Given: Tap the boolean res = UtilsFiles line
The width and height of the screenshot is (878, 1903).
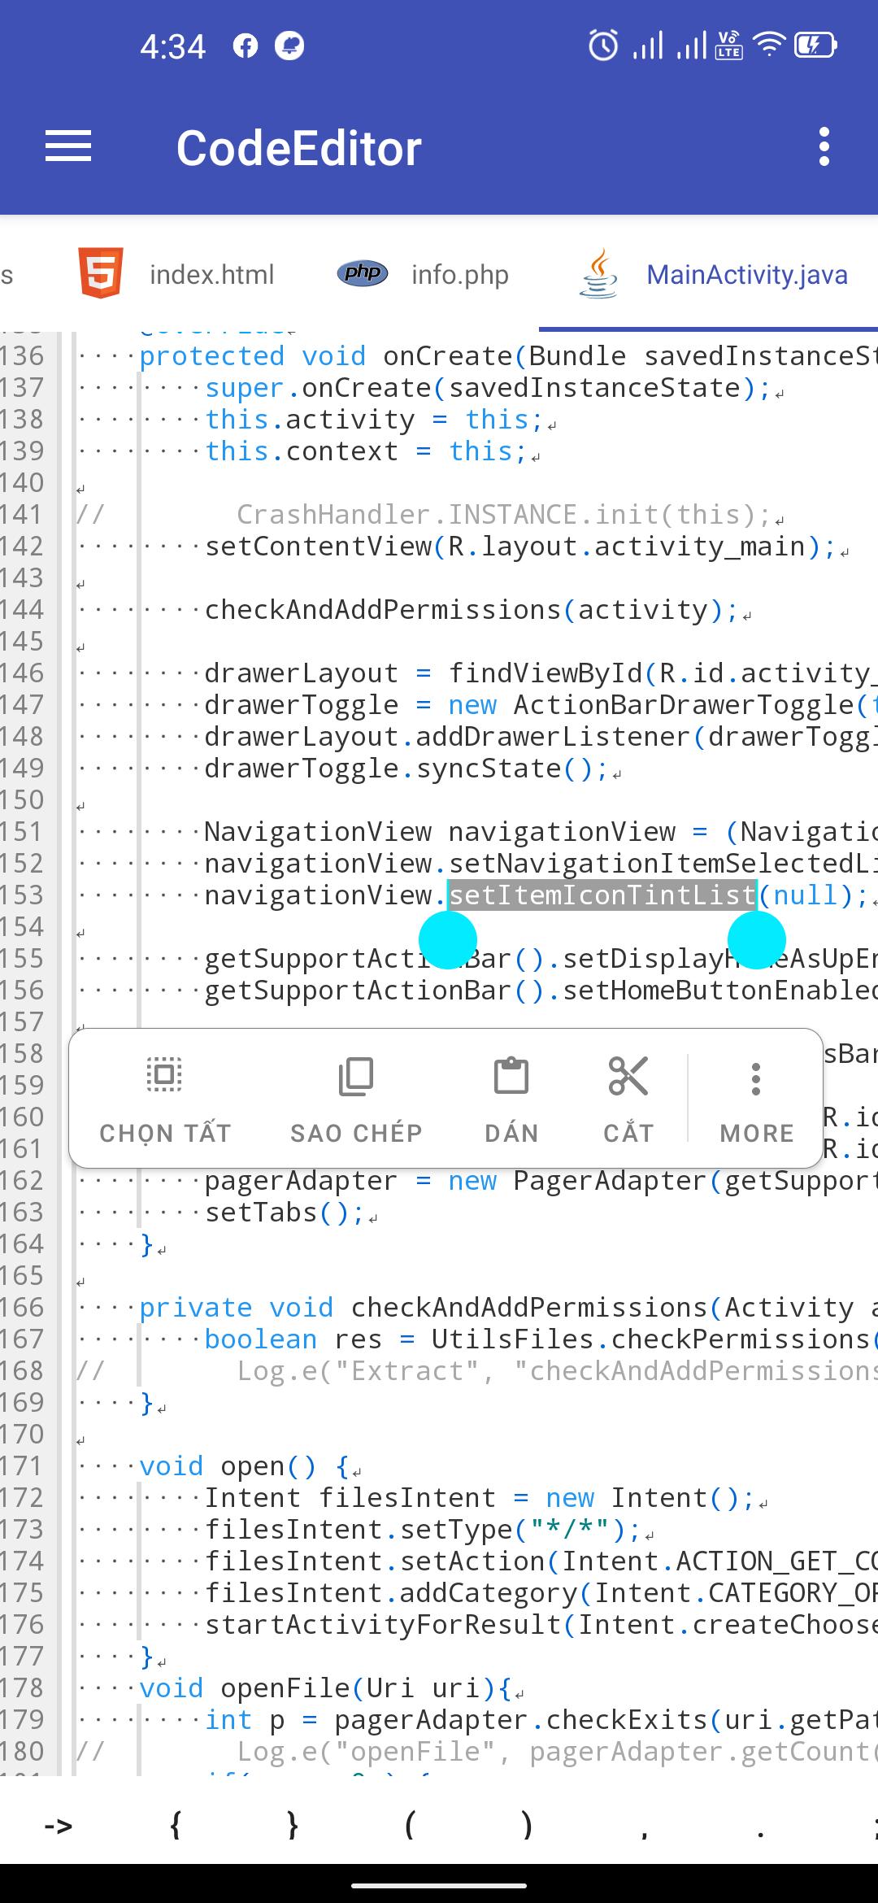Looking at the screenshot, I should click(541, 1339).
